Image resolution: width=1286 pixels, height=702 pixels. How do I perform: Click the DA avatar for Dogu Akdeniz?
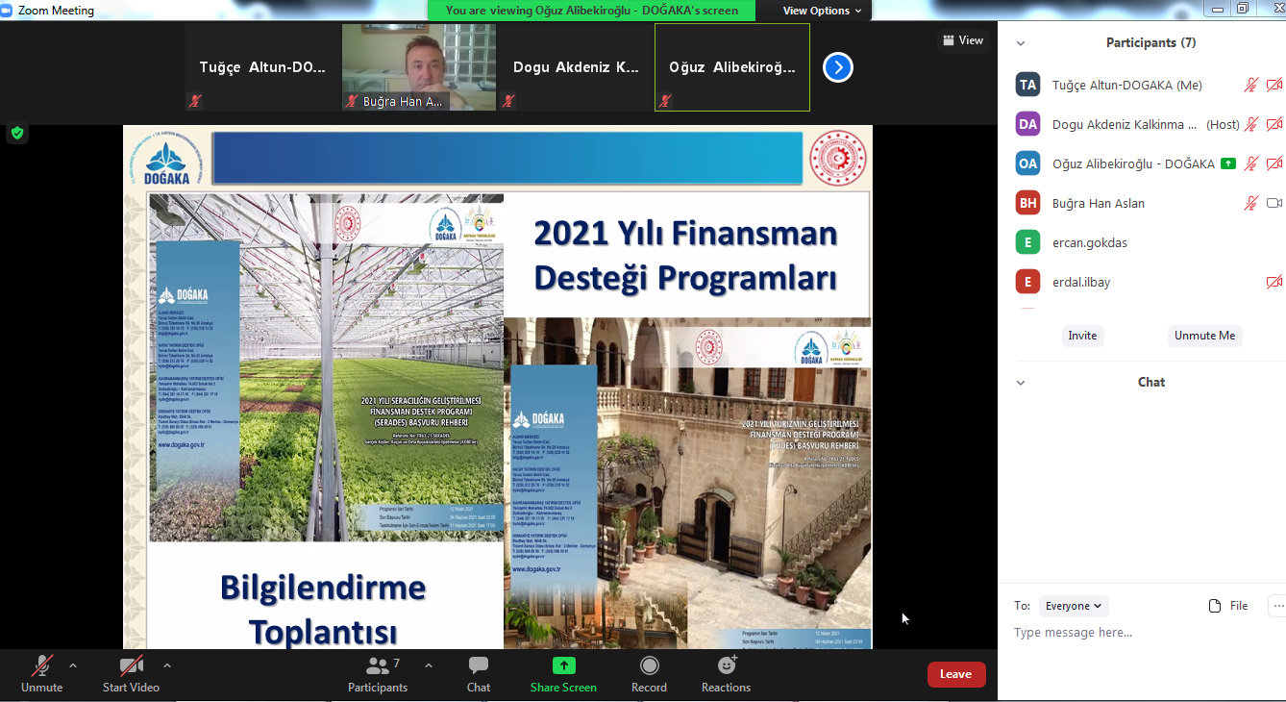[1027, 124]
